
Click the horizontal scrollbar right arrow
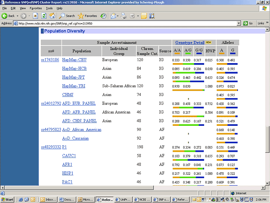pyautogui.click(x=263, y=187)
